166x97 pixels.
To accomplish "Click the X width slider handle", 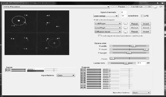I will pos(133,46).
